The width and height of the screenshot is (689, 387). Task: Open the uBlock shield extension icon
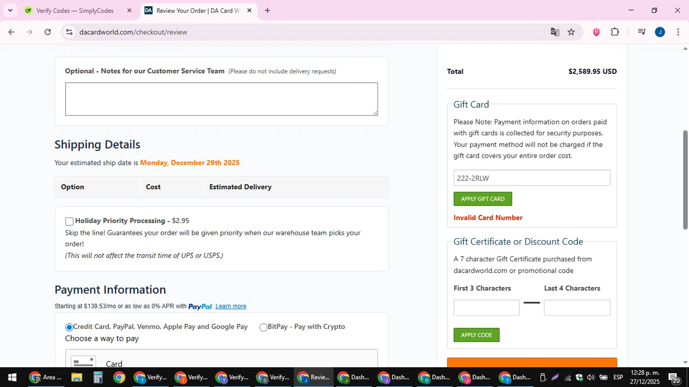coord(596,32)
